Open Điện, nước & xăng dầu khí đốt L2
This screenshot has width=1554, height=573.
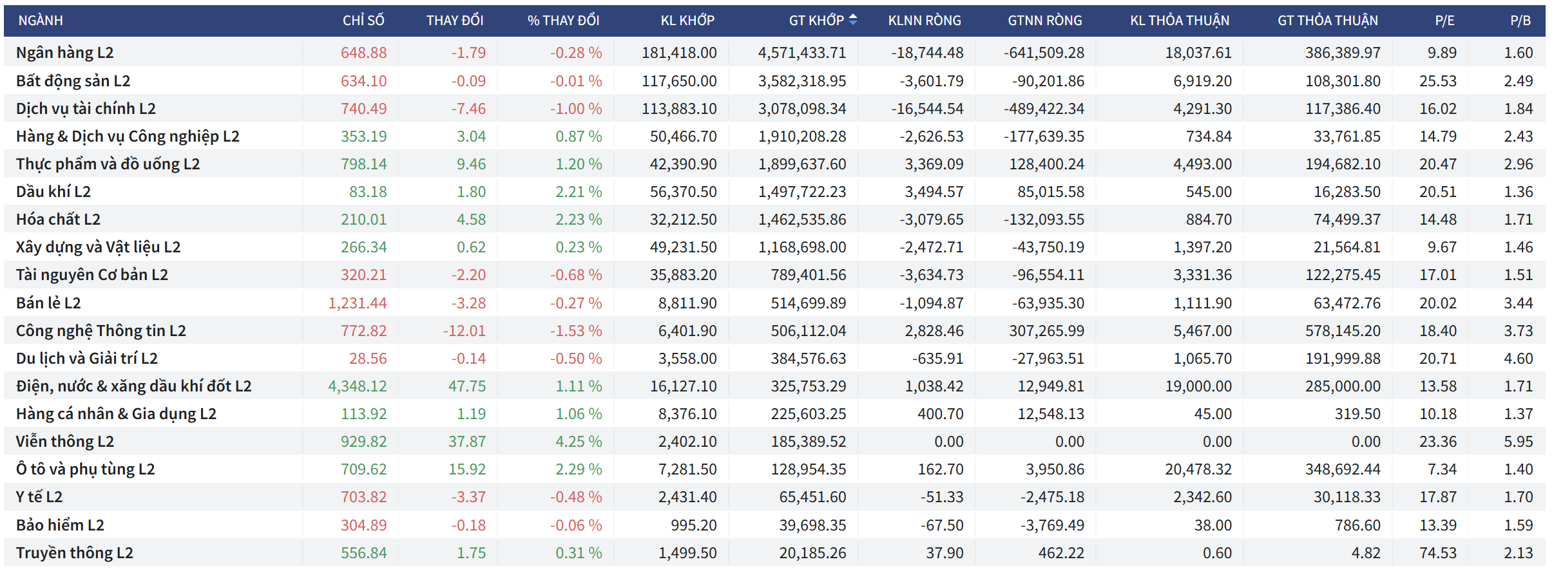(133, 386)
